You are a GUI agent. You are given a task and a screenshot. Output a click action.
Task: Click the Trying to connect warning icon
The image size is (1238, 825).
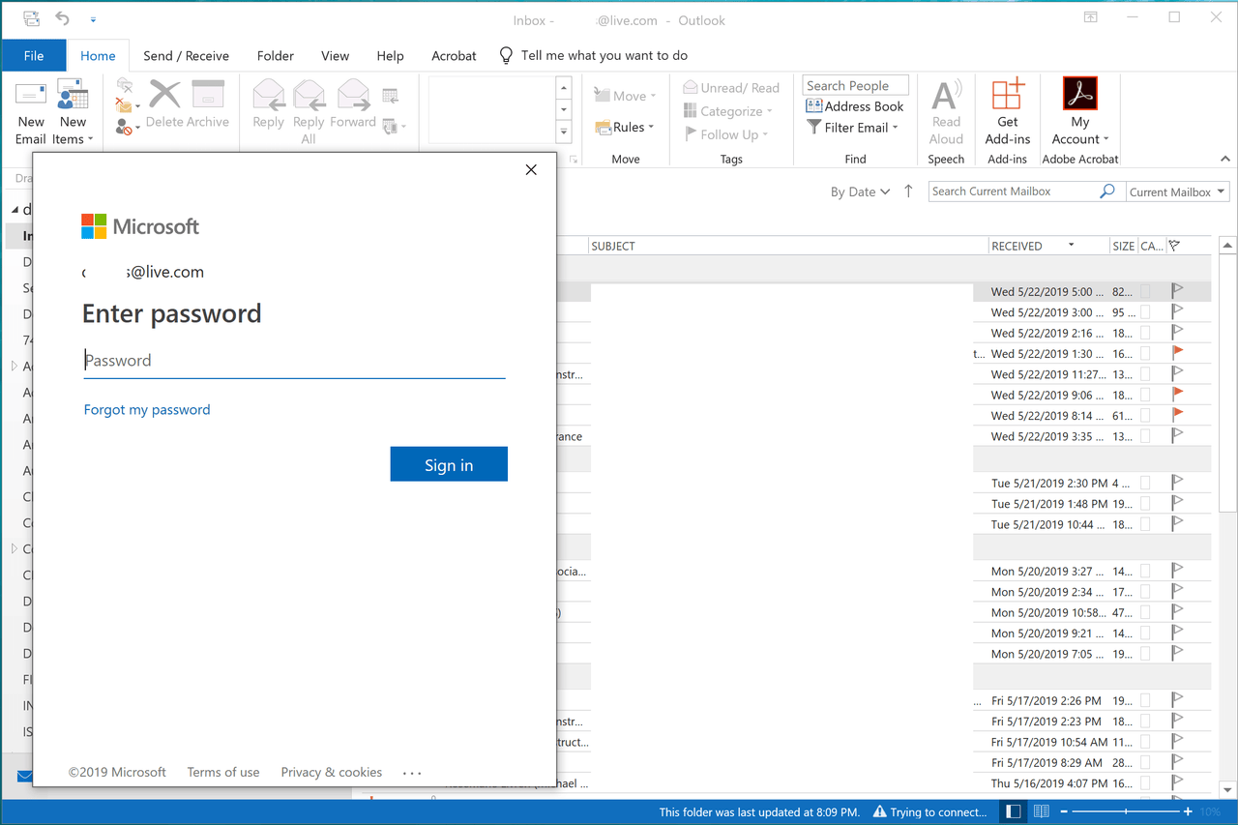879,811
